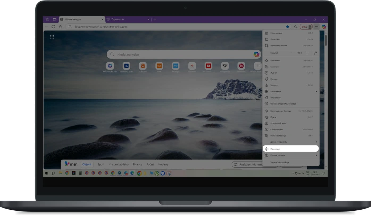Switch to the Параметры tab
371x216 pixels.
click(129, 19)
